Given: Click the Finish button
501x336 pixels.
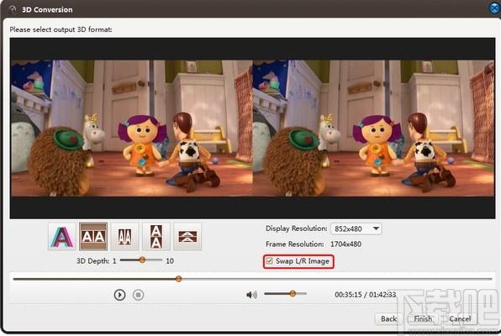Looking at the screenshot, I should point(422,318).
